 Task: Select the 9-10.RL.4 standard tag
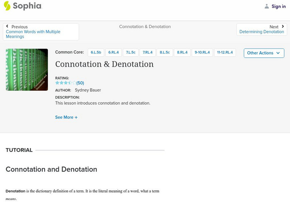pyautogui.click(x=202, y=53)
